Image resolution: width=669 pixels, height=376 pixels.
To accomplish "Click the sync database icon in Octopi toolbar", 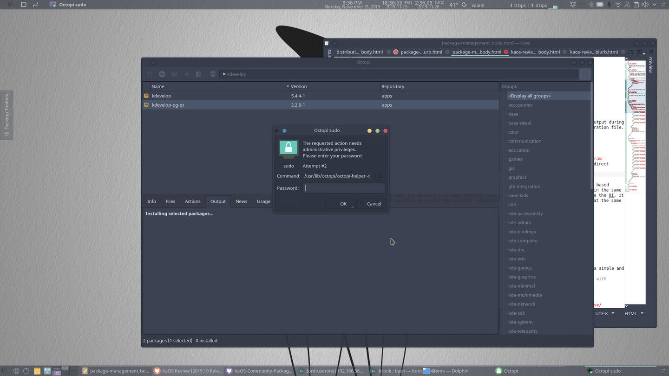I will [x=150, y=74].
